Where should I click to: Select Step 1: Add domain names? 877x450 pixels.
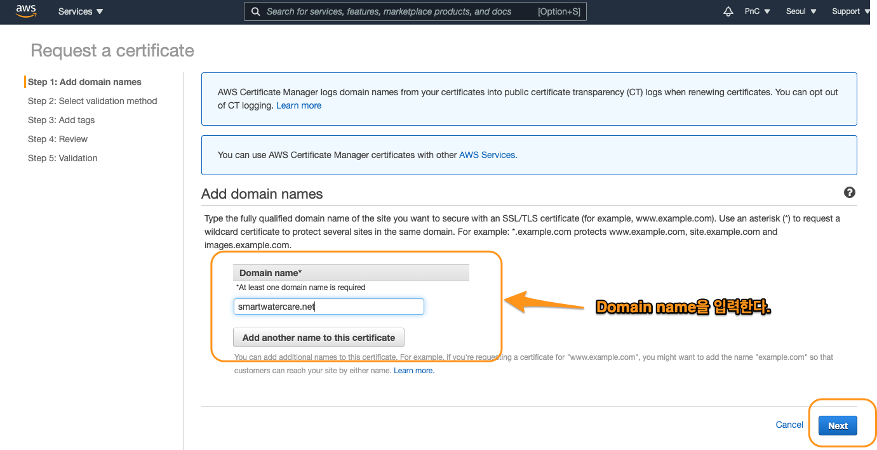pyautogui.click(x=84, y=82)
